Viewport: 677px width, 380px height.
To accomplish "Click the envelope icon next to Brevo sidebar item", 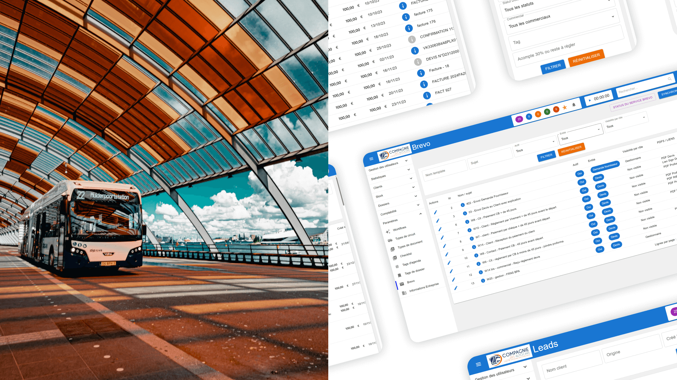I will click(402, 284).
